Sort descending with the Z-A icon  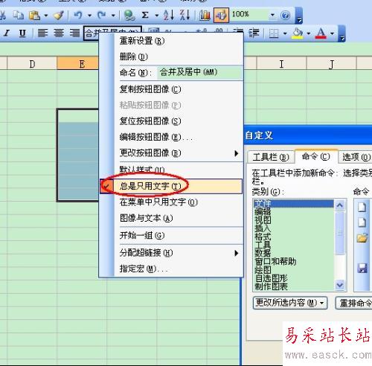click(185, 16)
